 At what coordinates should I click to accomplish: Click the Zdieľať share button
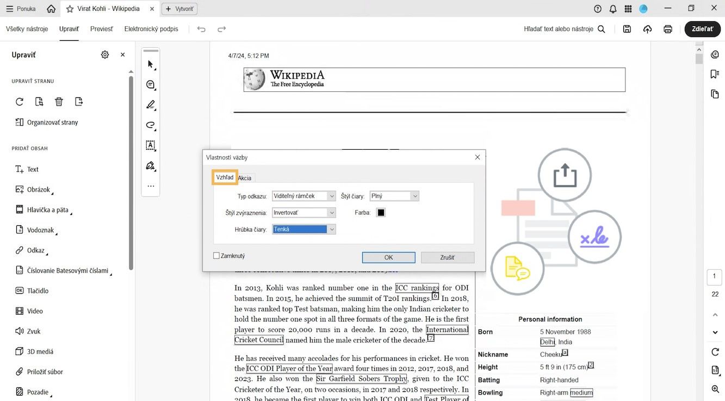(703, 29)
